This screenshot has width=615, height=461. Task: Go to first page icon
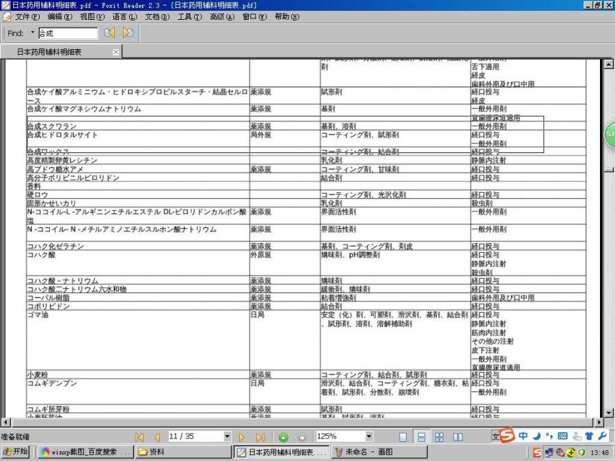click(x=139, y=436)
